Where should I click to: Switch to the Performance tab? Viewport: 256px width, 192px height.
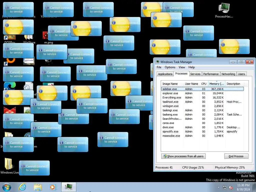211,74
